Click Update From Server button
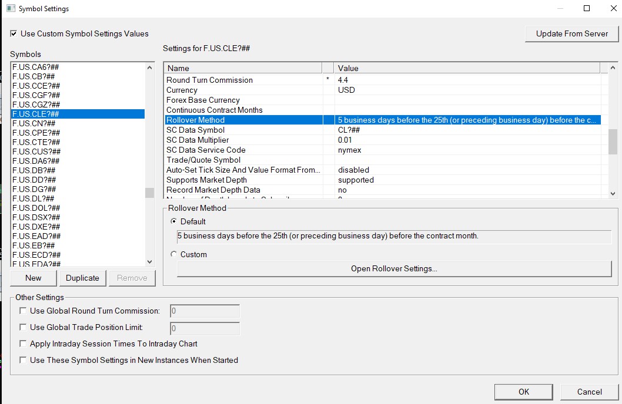This screenshot has width=622, height=404. point(571,33)
